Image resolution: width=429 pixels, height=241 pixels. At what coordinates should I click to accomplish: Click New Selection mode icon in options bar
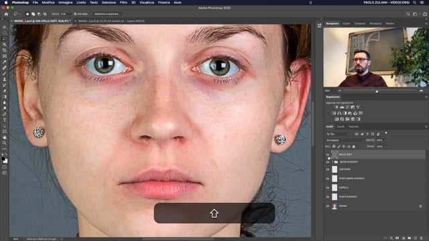point(27,14)
